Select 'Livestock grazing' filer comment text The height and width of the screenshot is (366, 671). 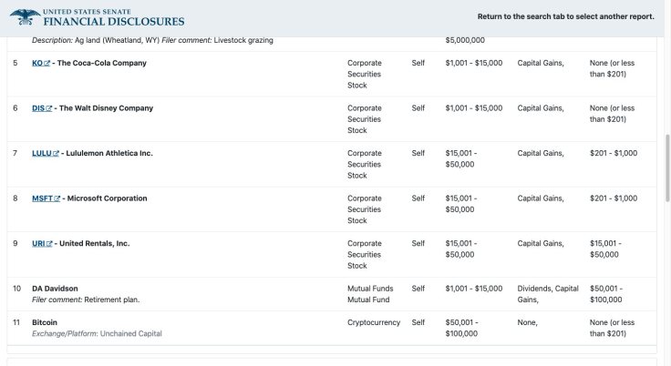click(x=243, y=40)
